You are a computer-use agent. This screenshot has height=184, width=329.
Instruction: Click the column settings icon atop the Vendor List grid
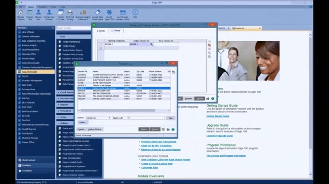(173, 72)
